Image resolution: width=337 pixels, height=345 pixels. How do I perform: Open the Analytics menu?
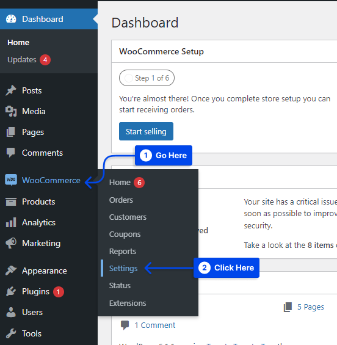pos(38,222)
